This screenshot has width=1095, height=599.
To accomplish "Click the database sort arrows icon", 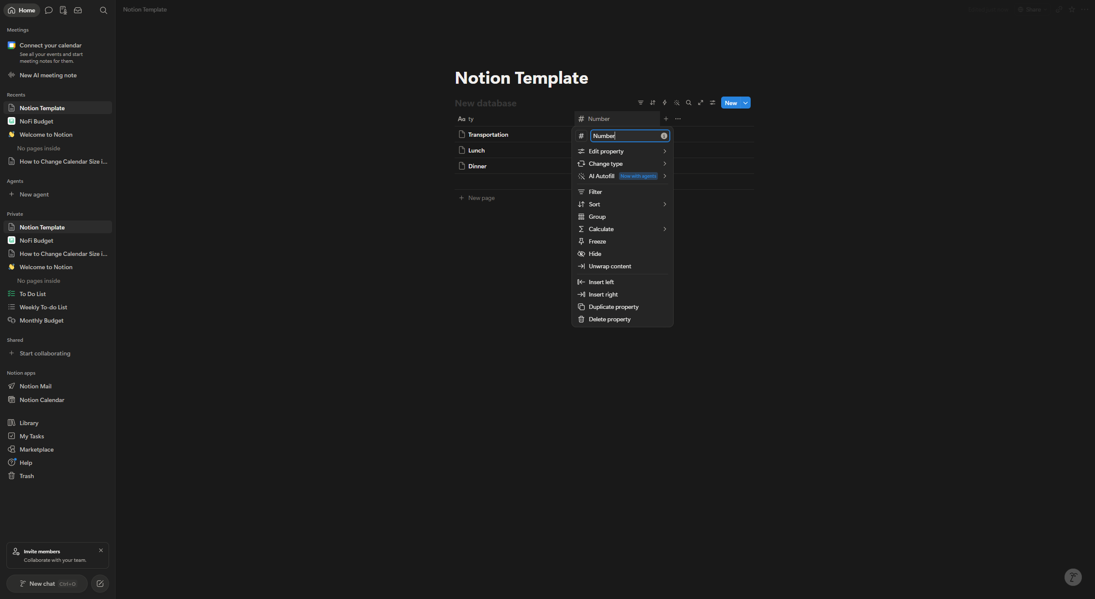I will point(652,103).
